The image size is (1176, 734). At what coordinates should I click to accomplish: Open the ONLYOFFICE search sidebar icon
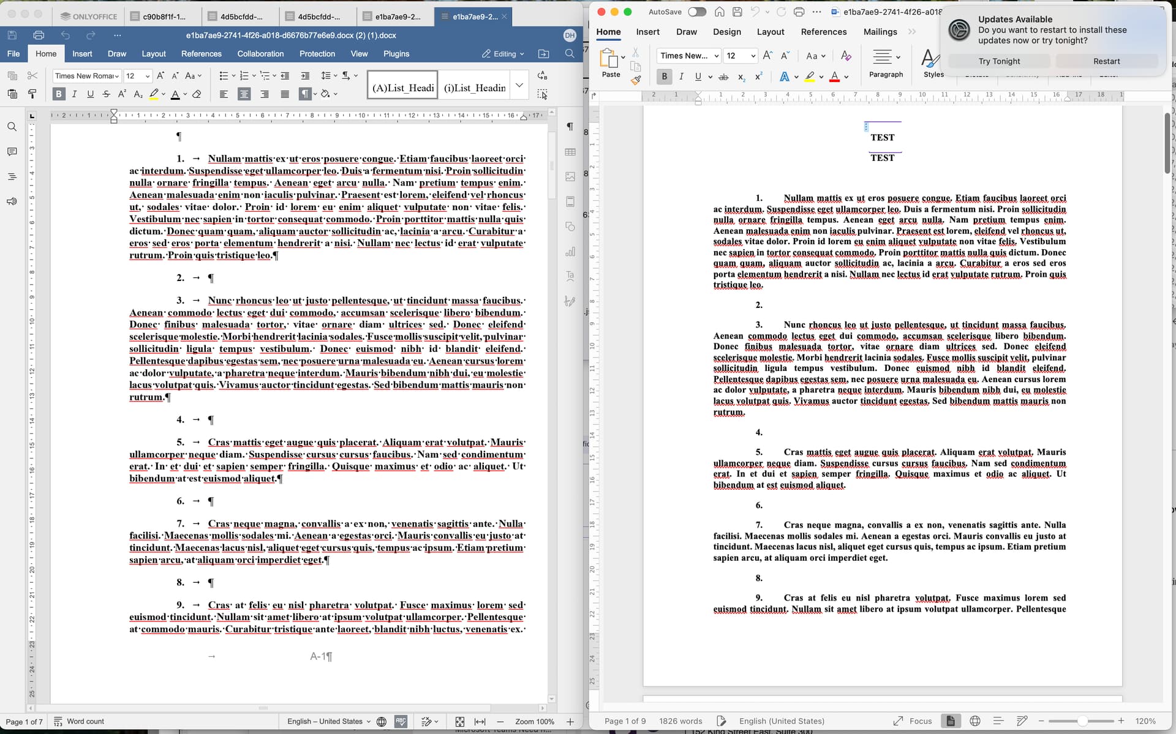tap(12, 127)
